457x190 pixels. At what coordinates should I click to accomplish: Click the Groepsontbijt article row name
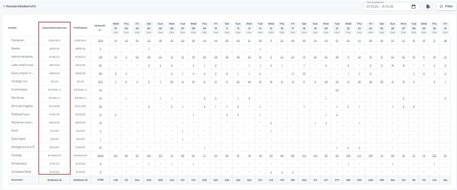tap(21, 172)
